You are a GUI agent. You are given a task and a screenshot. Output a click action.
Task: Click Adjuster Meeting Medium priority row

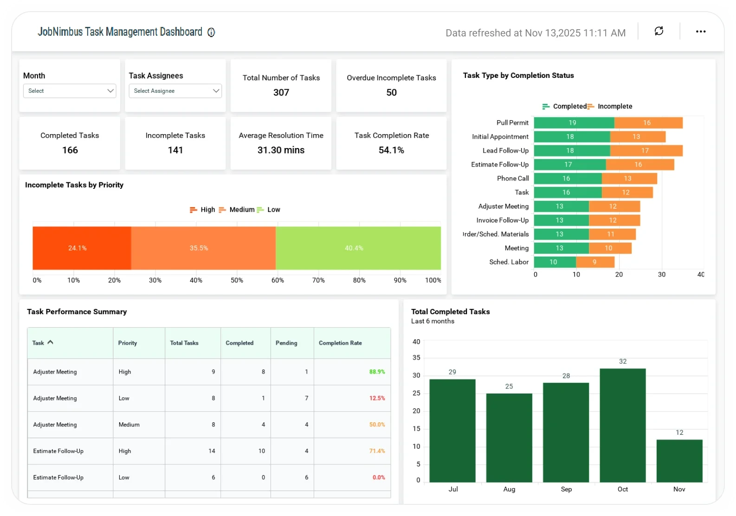209,425
